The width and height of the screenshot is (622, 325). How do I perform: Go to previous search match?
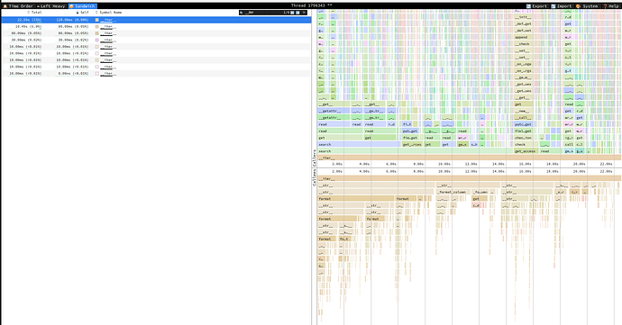coord(292,13)
